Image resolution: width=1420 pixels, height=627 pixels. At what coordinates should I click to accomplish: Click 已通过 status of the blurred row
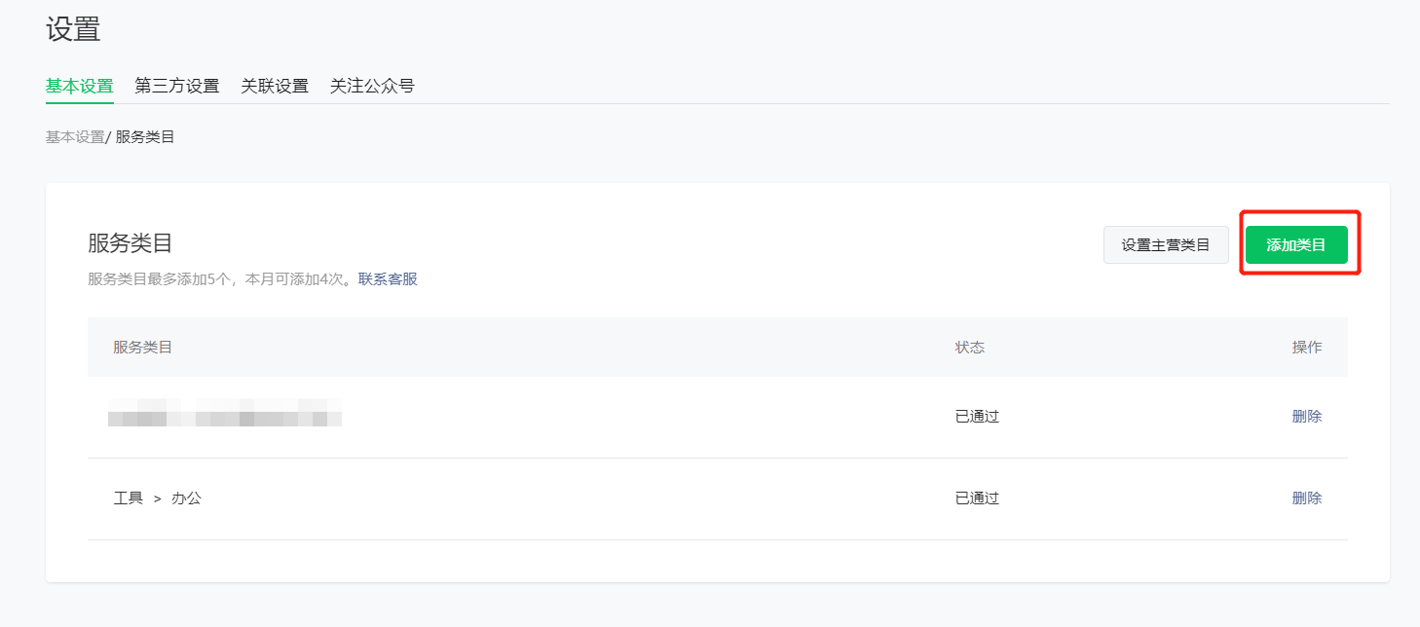coord(977,417)
